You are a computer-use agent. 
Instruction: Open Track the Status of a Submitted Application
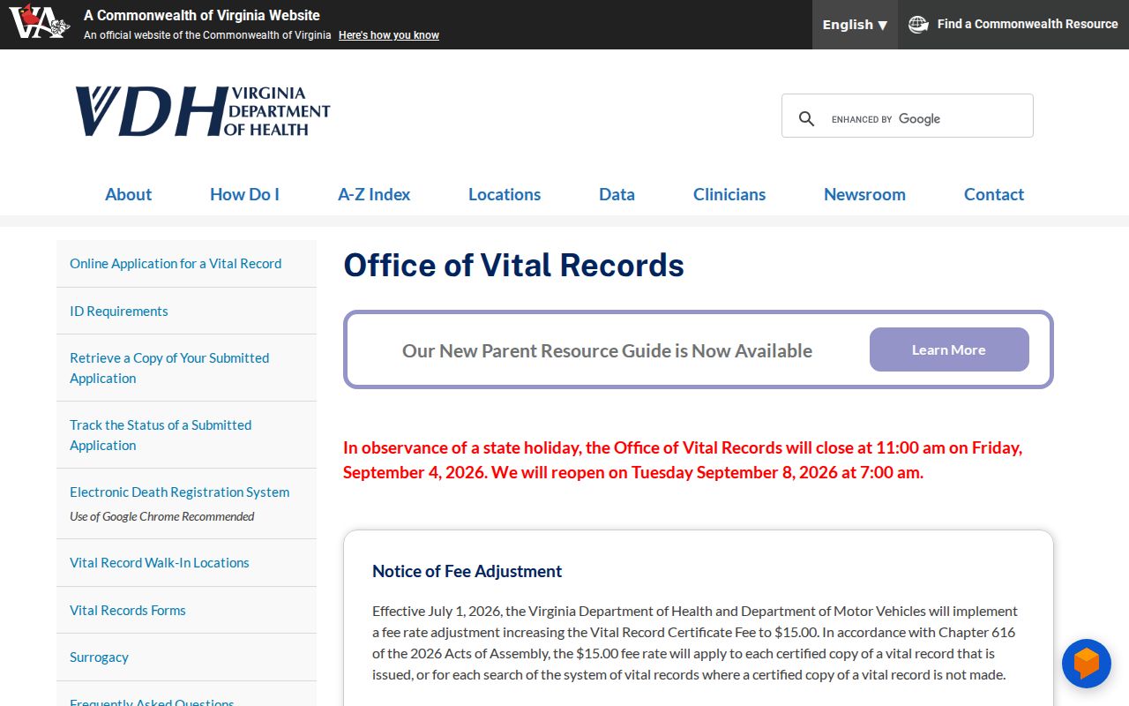click(161, 435)
